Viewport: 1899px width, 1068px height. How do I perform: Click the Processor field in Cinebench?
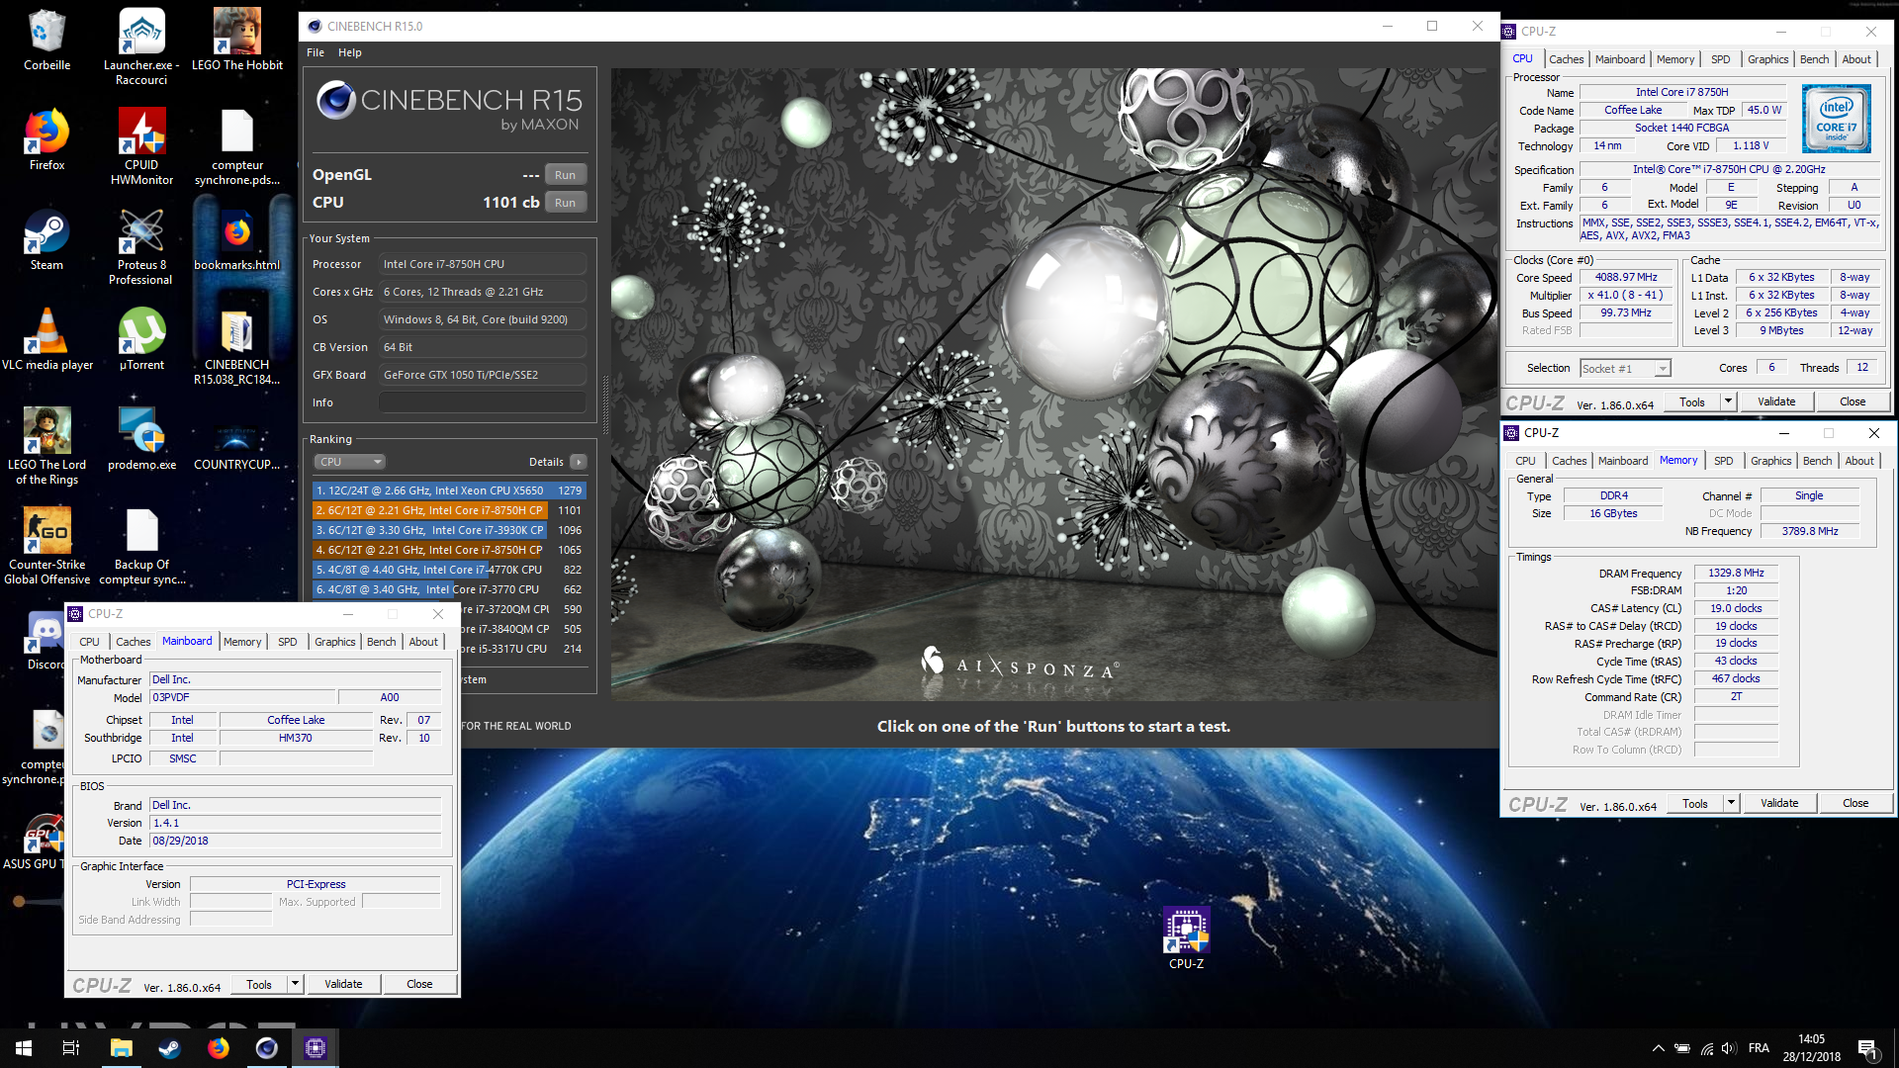coord(483,264)
